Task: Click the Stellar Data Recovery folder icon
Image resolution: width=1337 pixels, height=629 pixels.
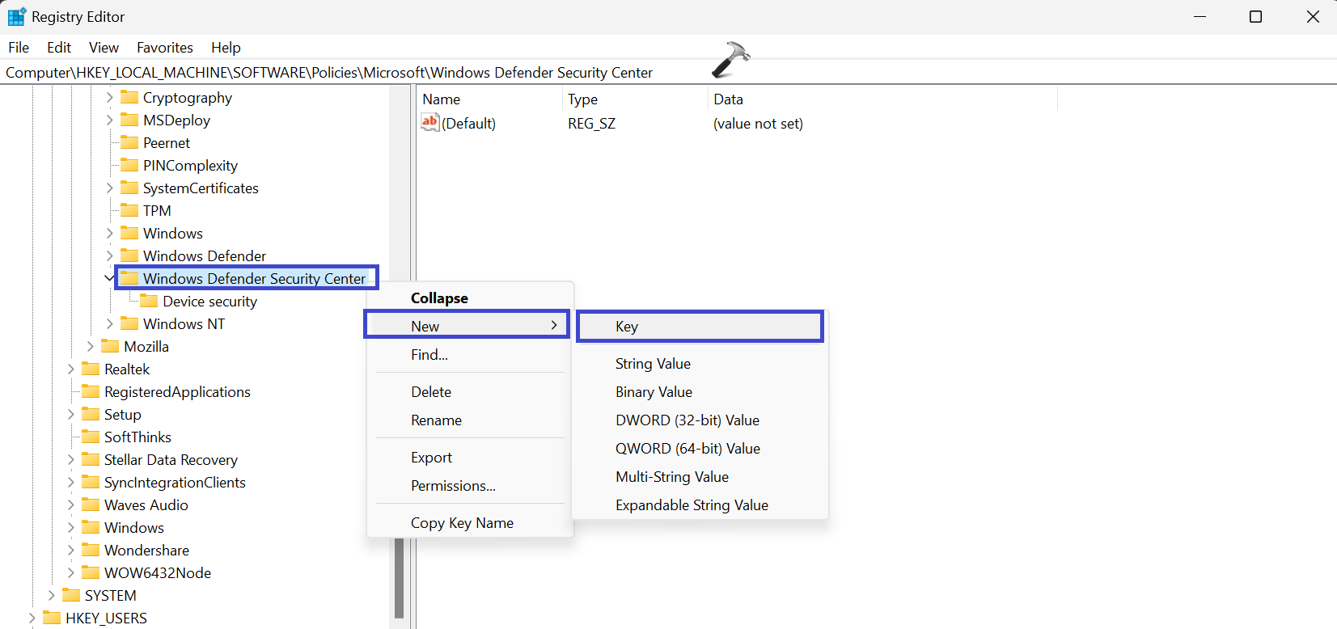Action: point(91,460)
